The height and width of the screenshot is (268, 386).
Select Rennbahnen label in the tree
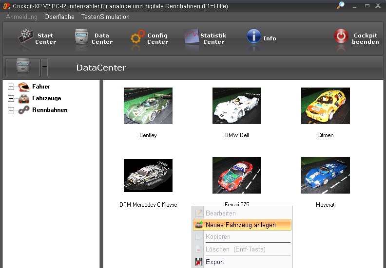pos(50,110)
